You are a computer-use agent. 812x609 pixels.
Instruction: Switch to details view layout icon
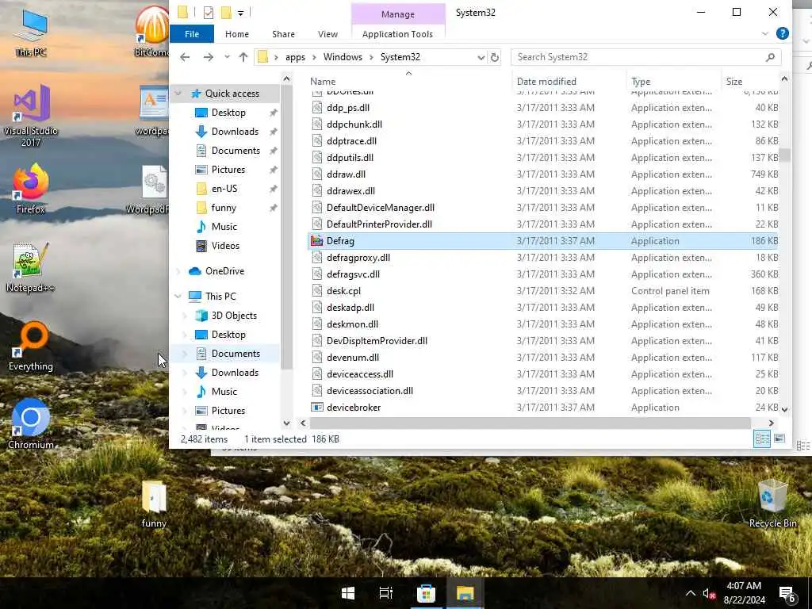(x=762, y=439)
